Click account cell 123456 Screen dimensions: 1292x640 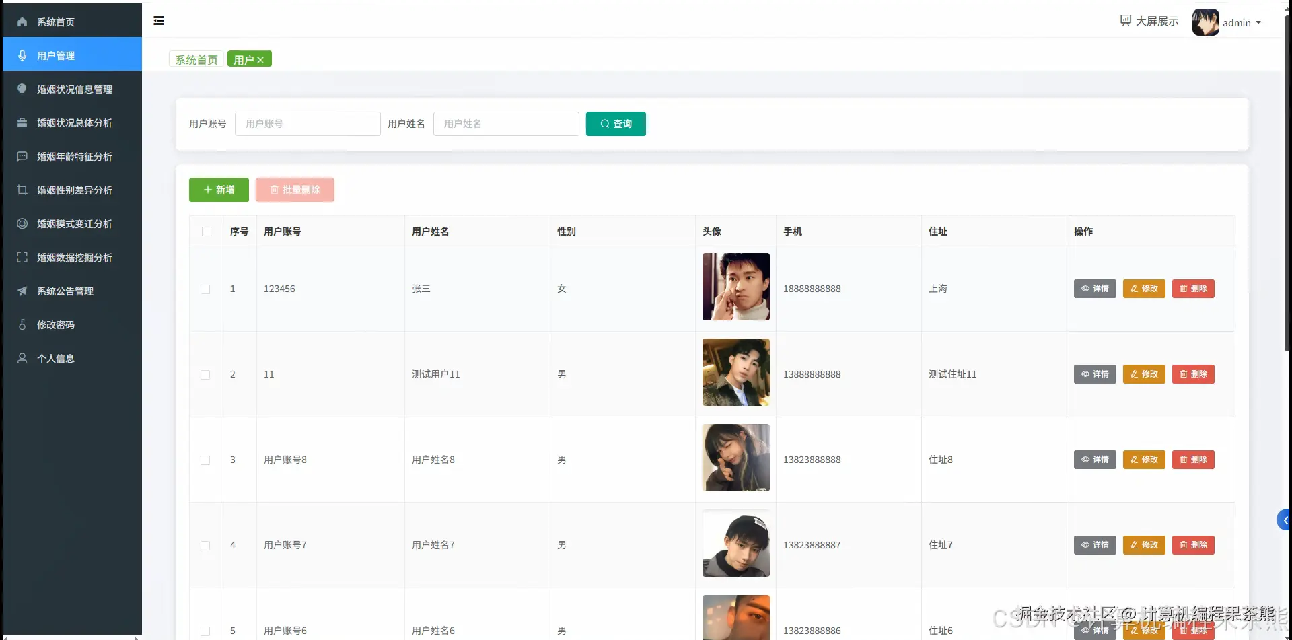(279, 289)
